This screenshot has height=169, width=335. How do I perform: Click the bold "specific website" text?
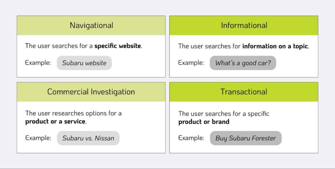point(118,46)
